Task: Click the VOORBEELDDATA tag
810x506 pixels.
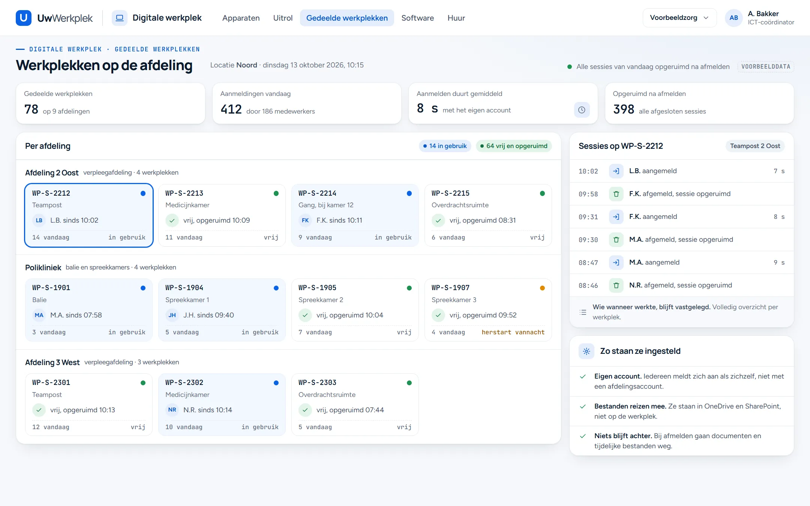Action: (x=766, y=67)
